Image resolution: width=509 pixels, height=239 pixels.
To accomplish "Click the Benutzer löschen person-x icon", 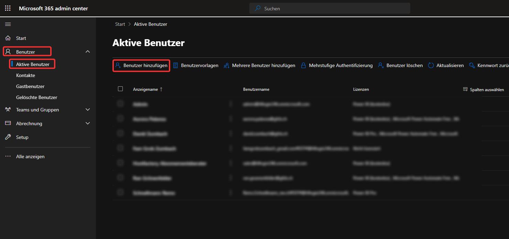I will point(381,65).
